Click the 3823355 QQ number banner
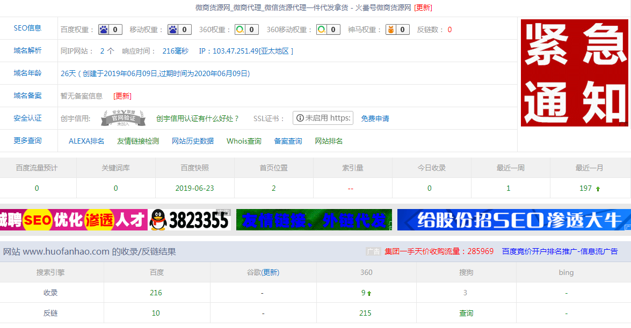The image size is (631, 328). [199, 220]
